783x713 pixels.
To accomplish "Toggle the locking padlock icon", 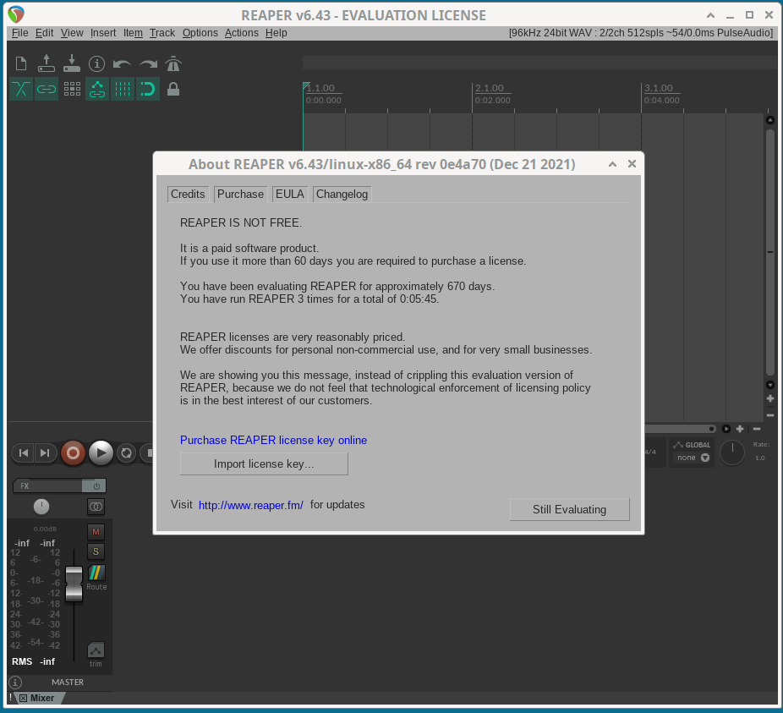I will [173, 89].
